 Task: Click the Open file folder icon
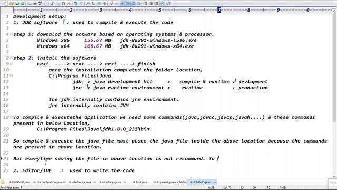[11, 4]
